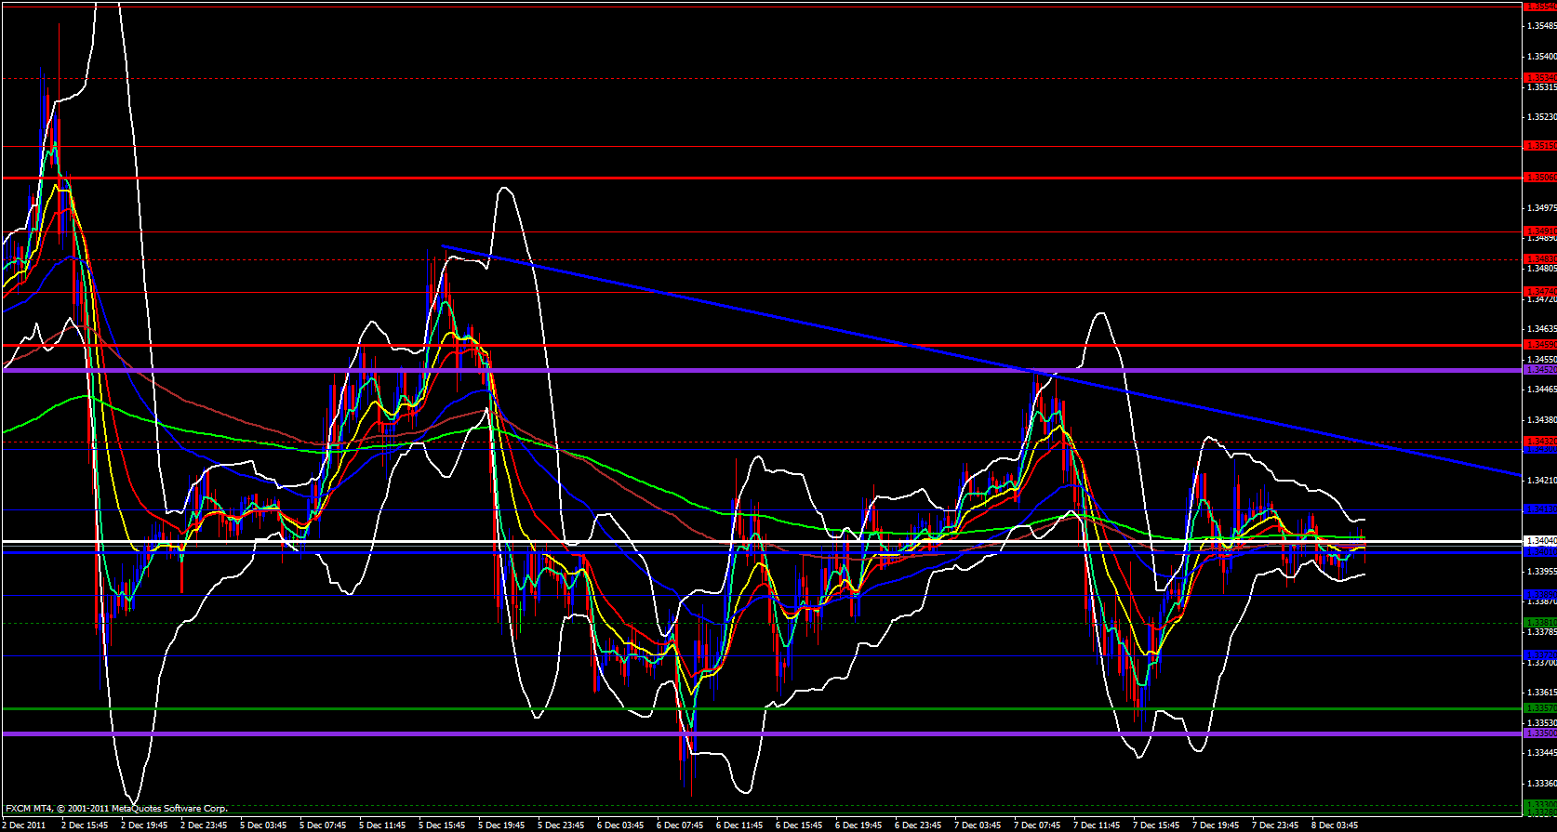
Task: Click the FXCM MT4 MetaQuotes copyright text
Action: (x=116, y=809)
